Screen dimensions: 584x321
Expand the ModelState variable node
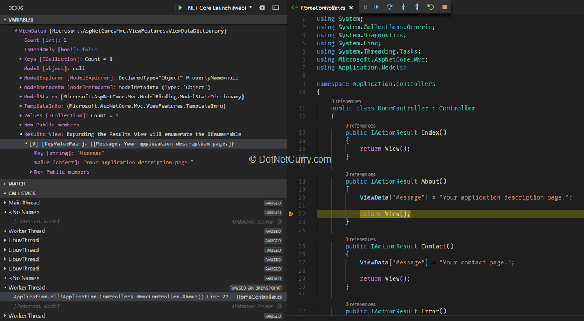coord(21,97)
